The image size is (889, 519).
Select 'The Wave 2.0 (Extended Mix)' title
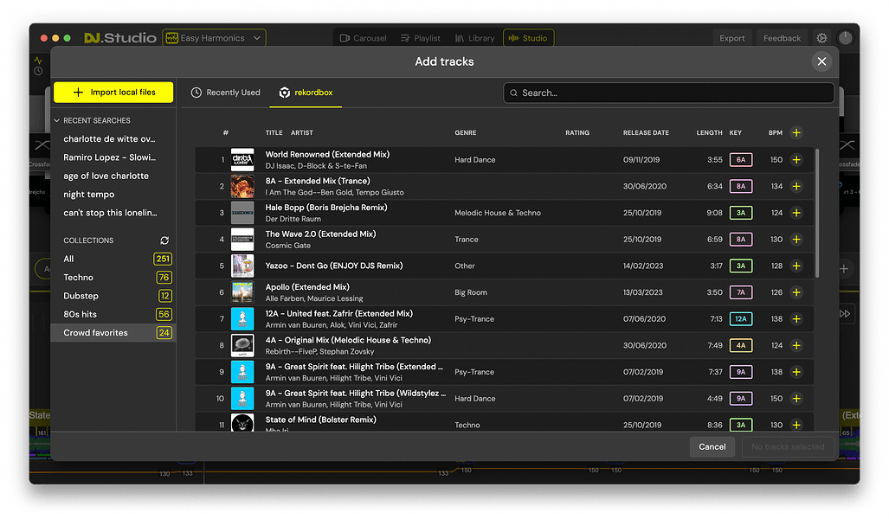point(320,234)
